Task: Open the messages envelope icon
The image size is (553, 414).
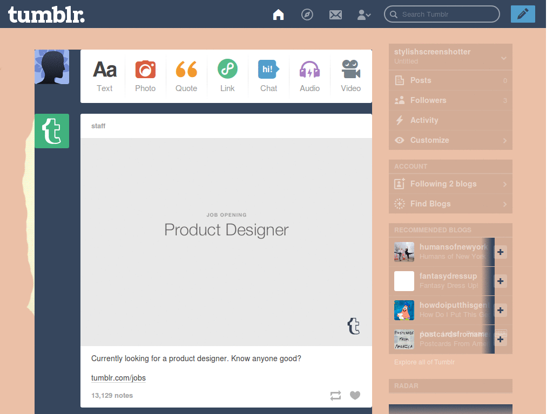Action: click(335, 15)
